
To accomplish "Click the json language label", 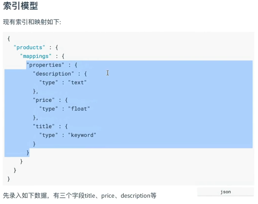I will click(x=225, y=192).
